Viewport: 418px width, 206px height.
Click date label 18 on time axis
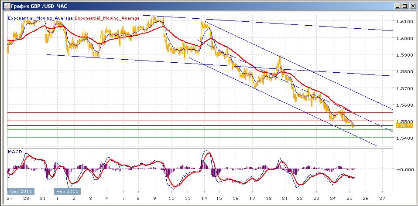(x=268, y=199)
